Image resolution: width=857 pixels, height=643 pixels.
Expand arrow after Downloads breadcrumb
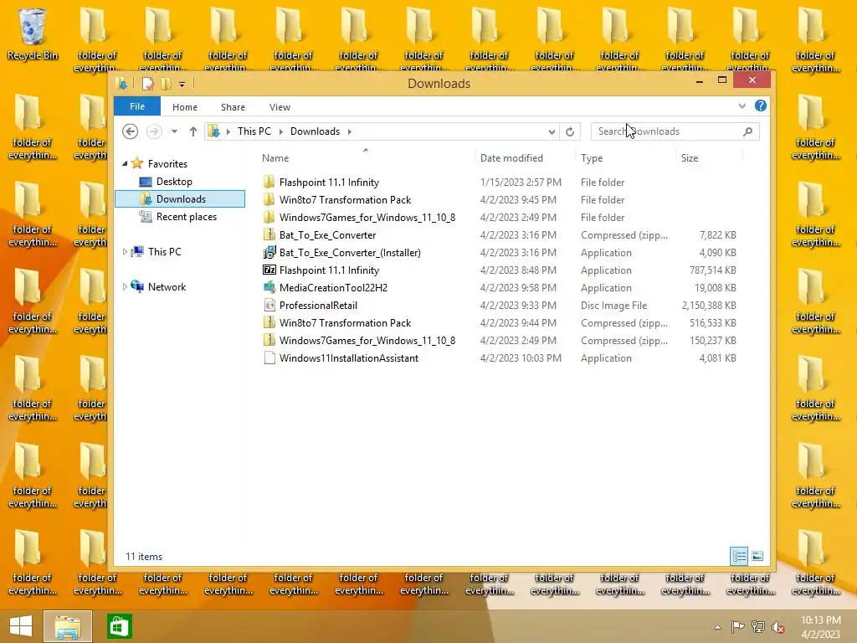(x=349, y=131)
